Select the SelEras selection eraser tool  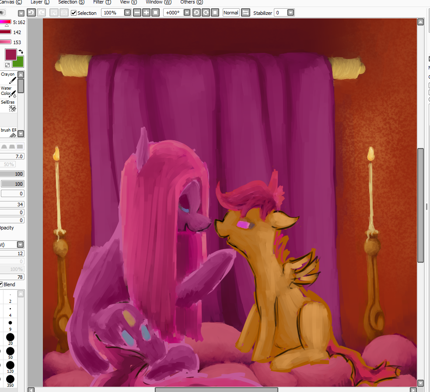coord(8,106)
